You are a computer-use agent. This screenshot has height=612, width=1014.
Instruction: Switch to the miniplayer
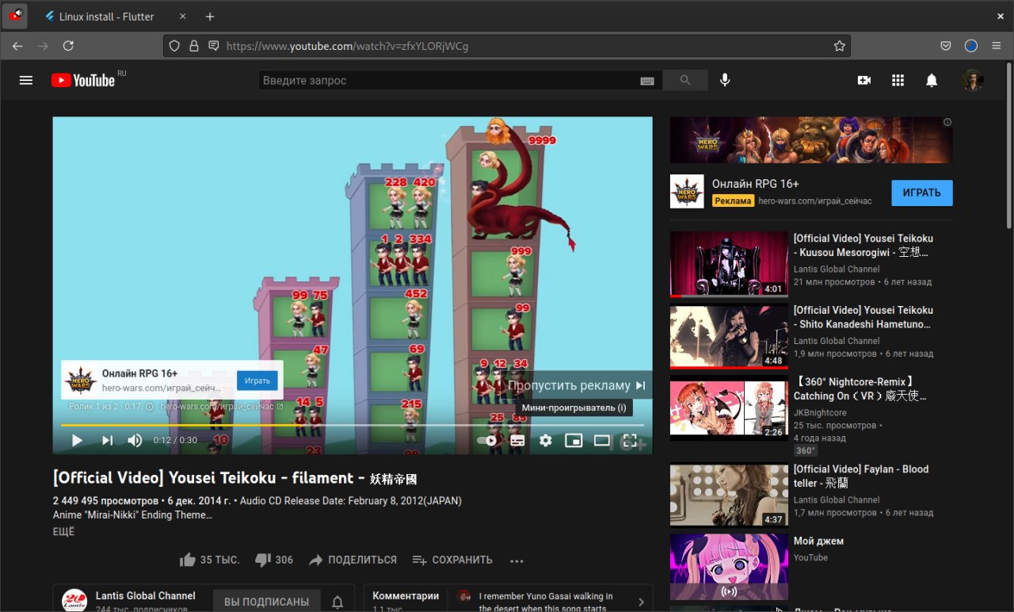pyautogui.click(x=574, y=441)
